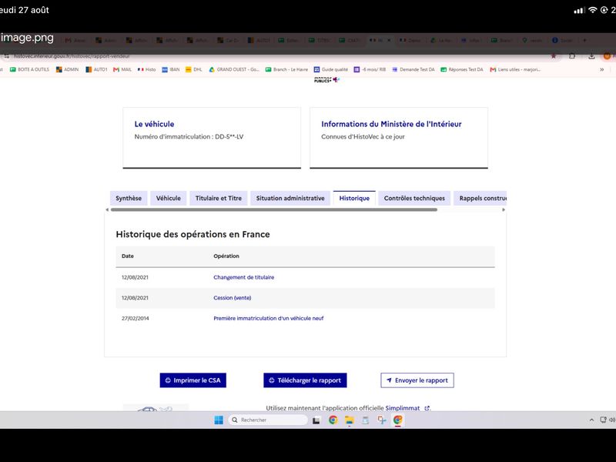Open the Branch - Le Havre bookmark
This screenshot has width=616, height=462.
[x=286, y=69]
